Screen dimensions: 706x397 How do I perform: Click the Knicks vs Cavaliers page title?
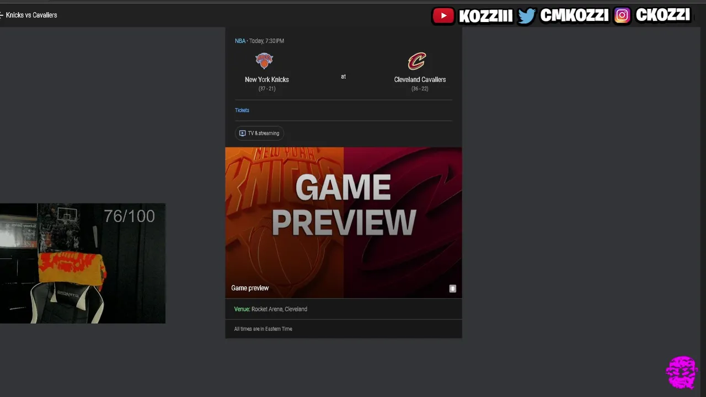tap(31, 15)
